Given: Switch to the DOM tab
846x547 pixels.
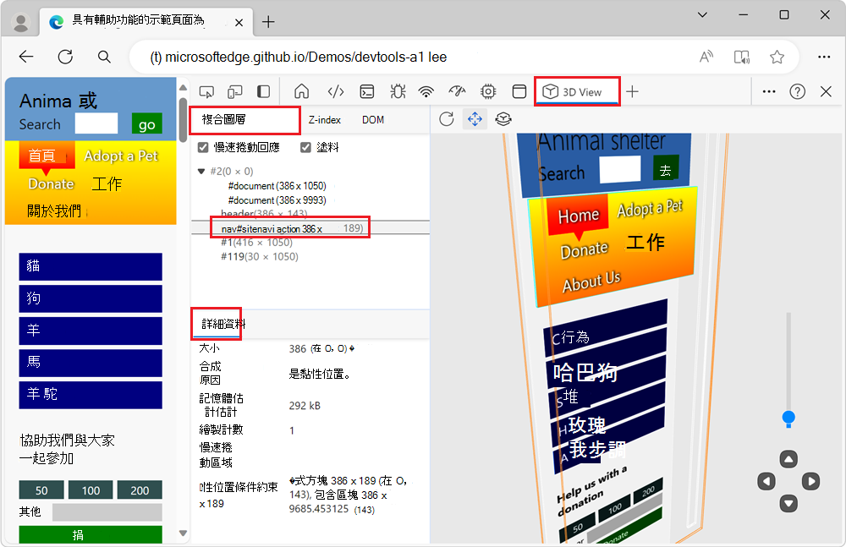Looking at the screenshot, I should click(x=373, y=120).
